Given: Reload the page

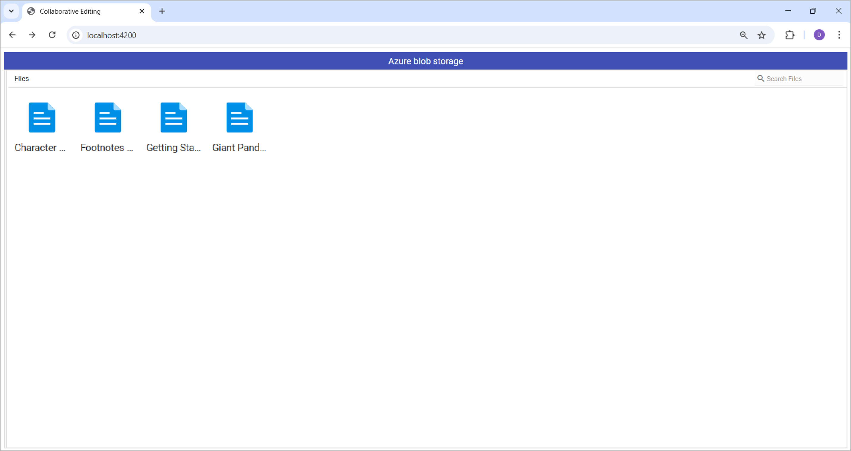Looking at the screenshot, I should point(52,35).
